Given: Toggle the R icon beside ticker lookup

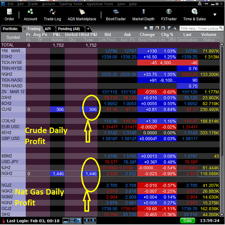Looking at the screenshot, I should (x=157, y=28).
